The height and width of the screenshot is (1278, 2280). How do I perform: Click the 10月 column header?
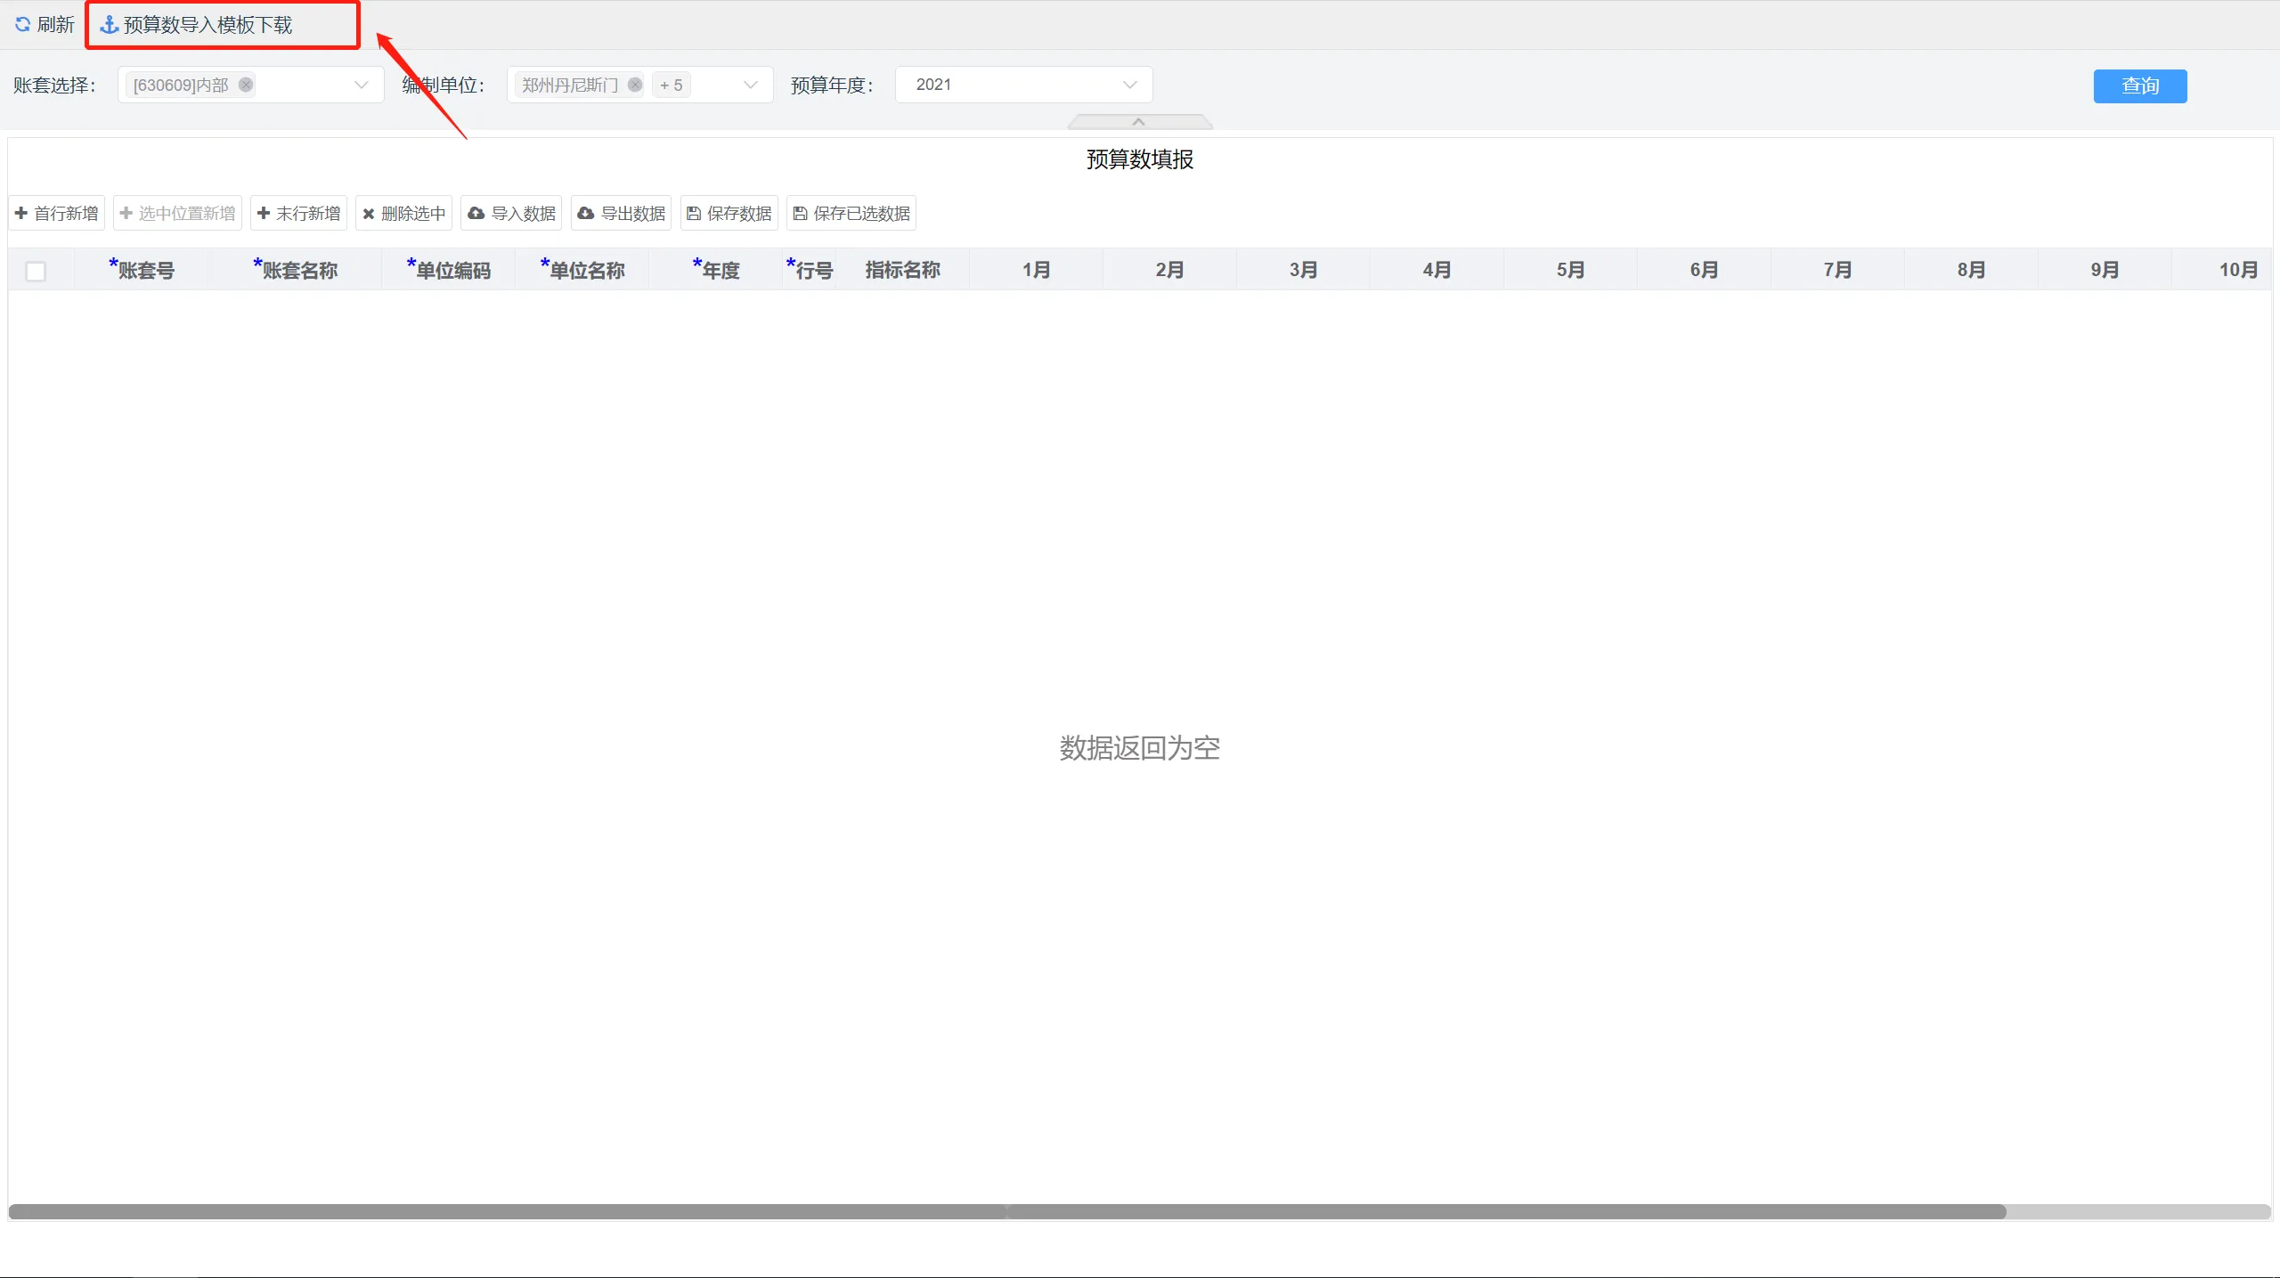pos(2223,269)
